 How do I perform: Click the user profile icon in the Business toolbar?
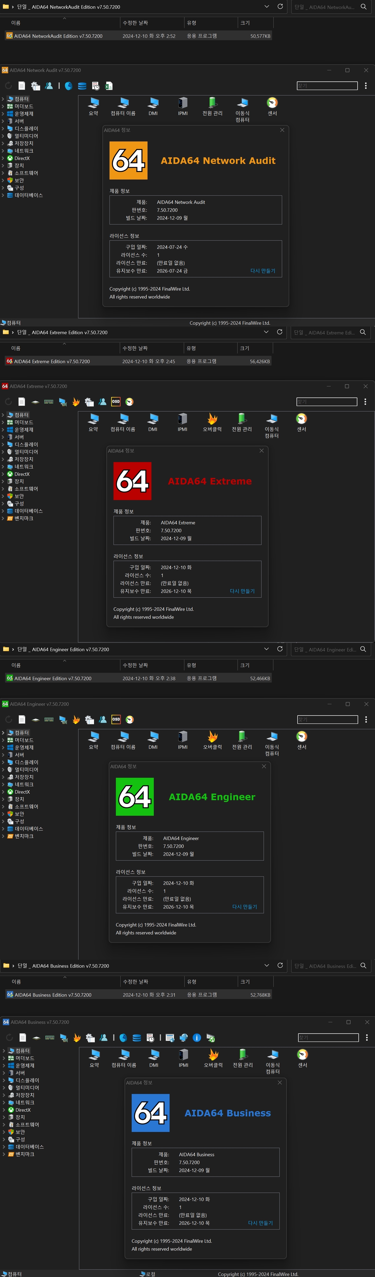103,1037
